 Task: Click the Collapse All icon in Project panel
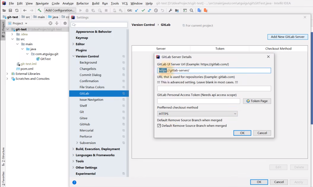(x=57, y=23)
